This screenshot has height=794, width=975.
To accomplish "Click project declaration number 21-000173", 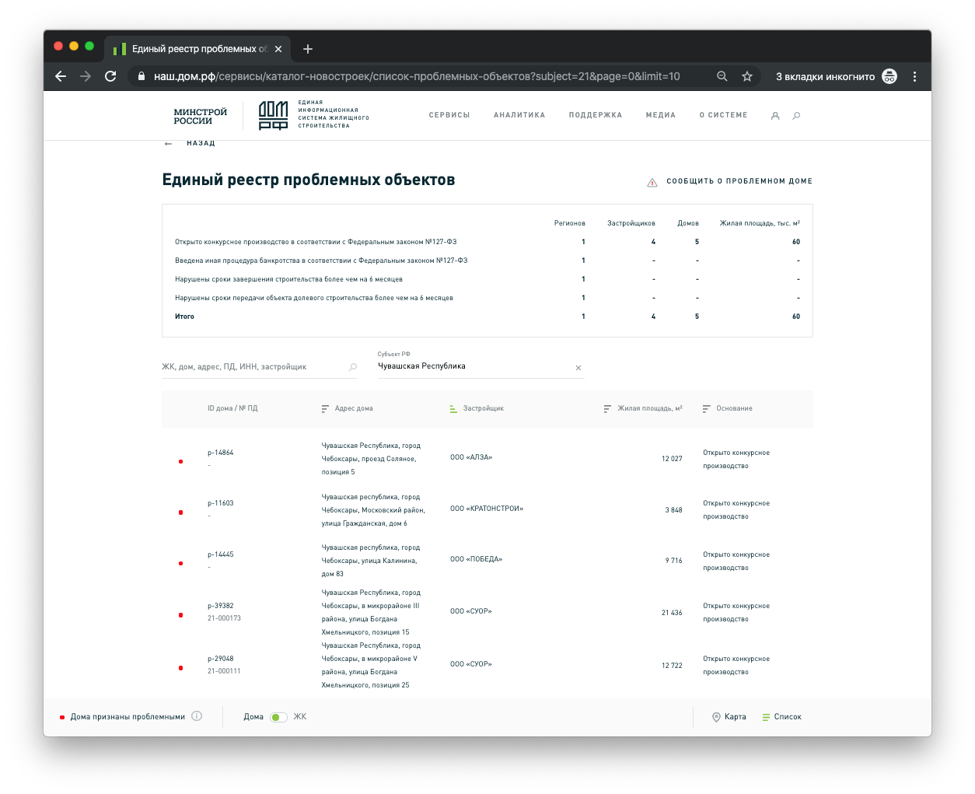I will (x=224, y=618).
